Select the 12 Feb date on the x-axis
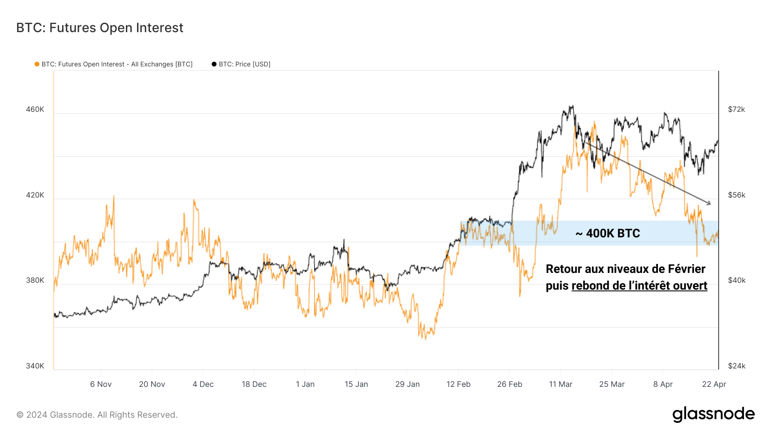Image resolution: width=771 pixels, height=434 pixels. coord(458,384)
